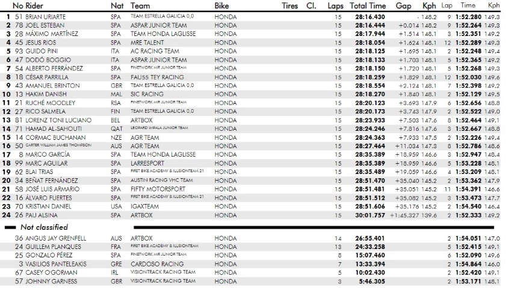The width and height of the screenshot is (506, 288).
Task: Select rider Kristian Daniel's name
Action: (x=48, y=206)
